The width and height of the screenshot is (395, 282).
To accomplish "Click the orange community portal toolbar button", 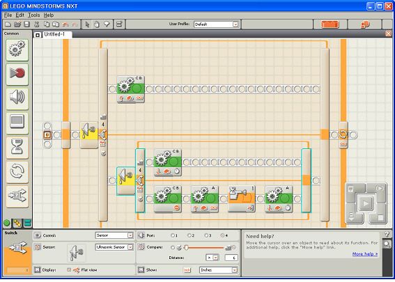I will [x=365, y=24].
